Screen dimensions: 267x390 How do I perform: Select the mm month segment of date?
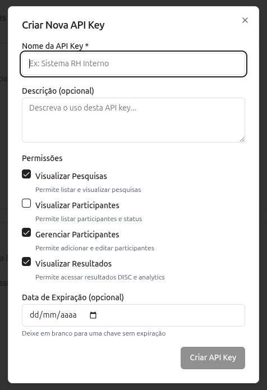pos(50,315)
